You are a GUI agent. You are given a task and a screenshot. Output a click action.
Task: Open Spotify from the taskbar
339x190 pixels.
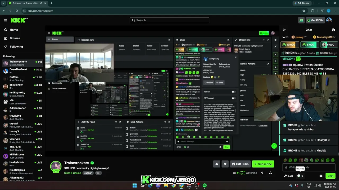[x=205, y=185]
